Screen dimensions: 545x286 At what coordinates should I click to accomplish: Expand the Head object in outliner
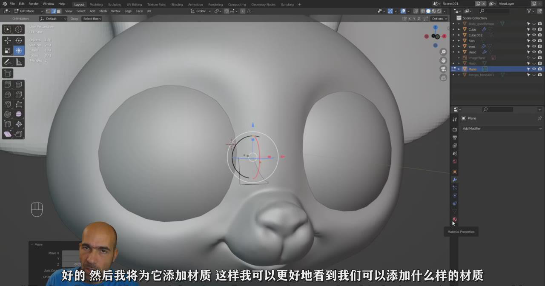[459, 52]
